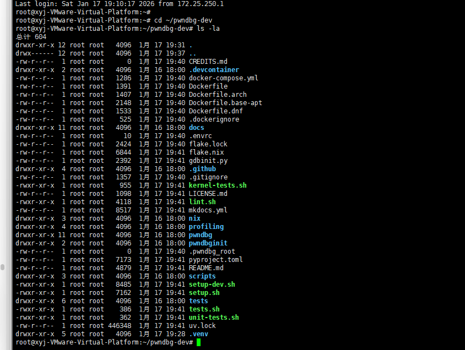Select the pwndbginit directory name
The image size is (465, 350).
208,243
